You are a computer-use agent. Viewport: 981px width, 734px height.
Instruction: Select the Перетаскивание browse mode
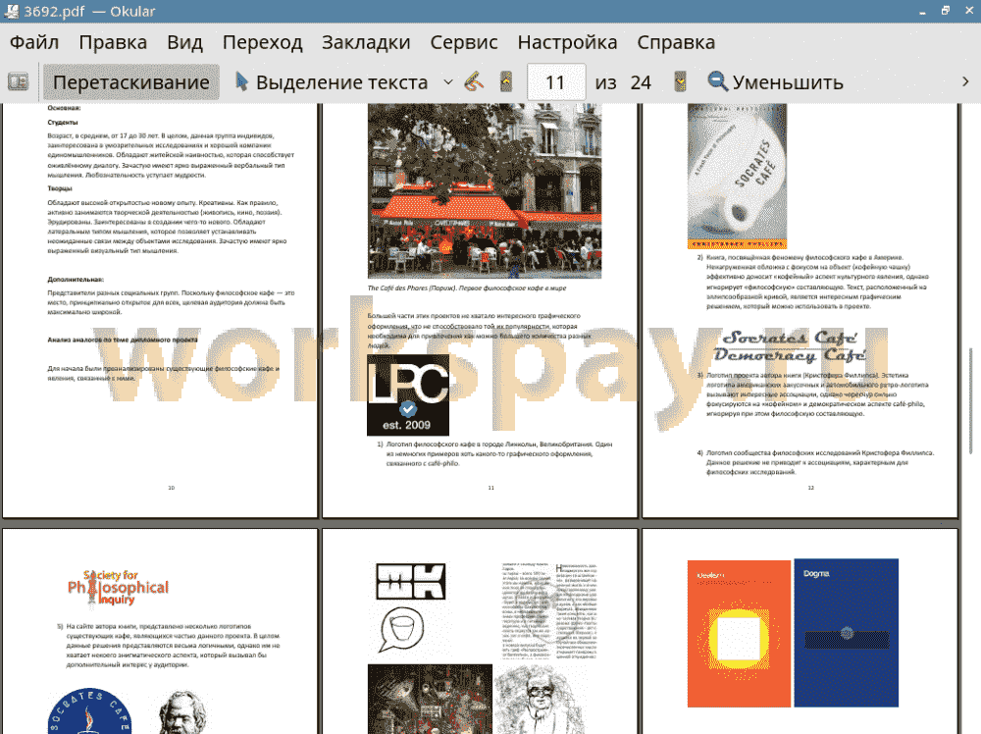(130, 82)
